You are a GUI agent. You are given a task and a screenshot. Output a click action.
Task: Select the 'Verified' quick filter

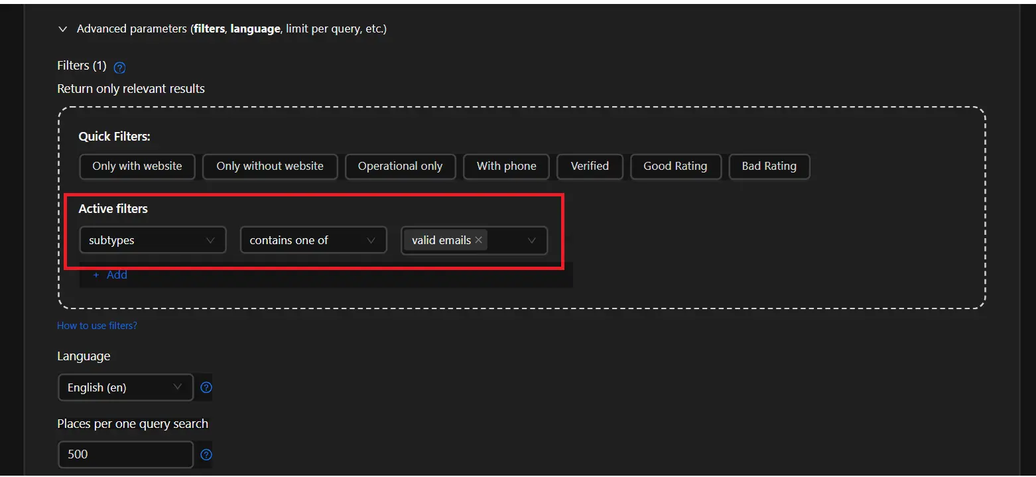(x=590, y=167)
